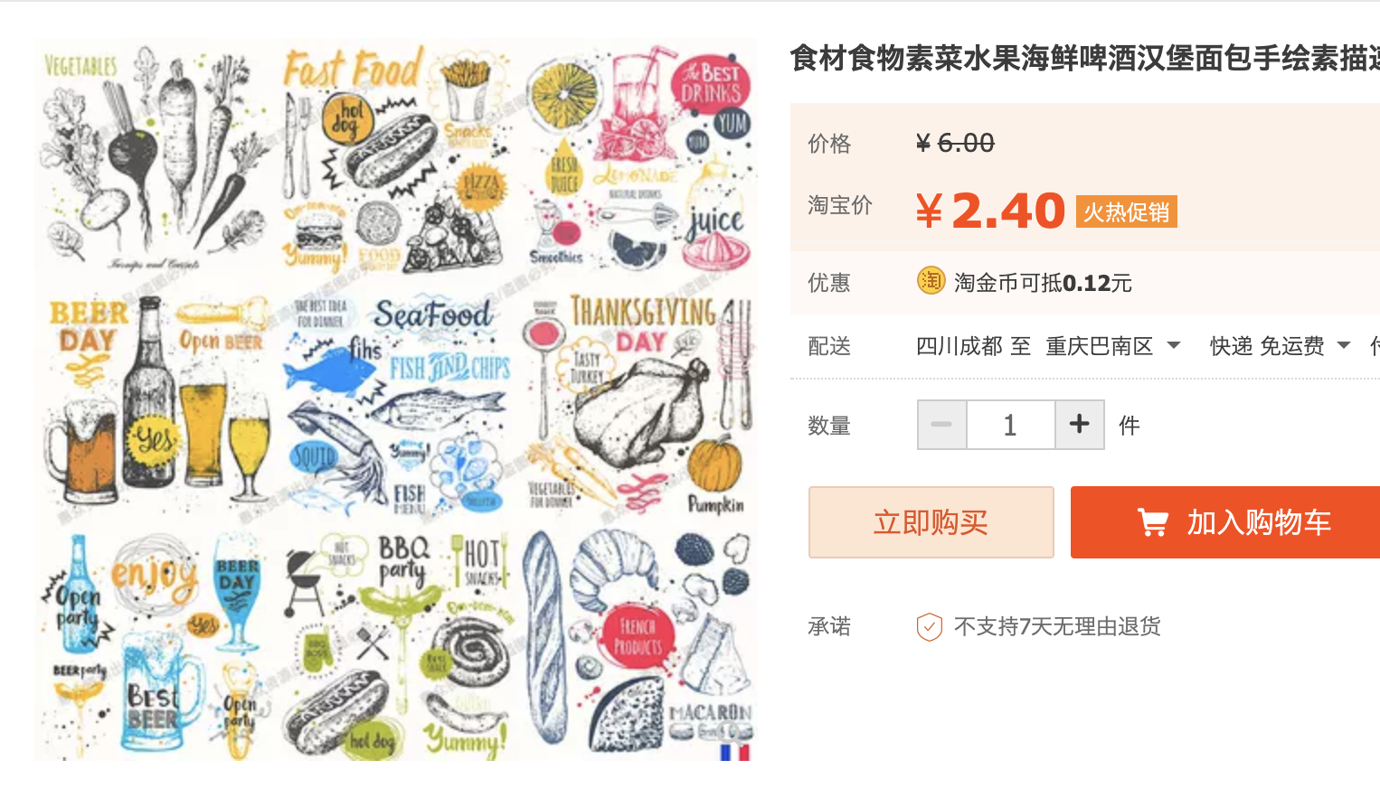Decrease quantity with the minus button
Image resolution: width=1380 pixels, height=788 pixels.
coord(941,425)
